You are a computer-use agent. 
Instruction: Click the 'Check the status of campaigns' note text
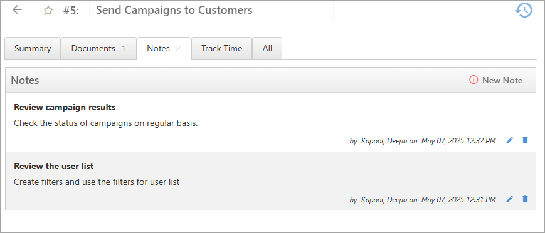coord(105,123)
